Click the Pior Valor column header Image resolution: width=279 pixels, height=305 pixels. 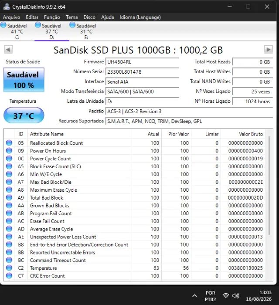[x=177, y=134]
